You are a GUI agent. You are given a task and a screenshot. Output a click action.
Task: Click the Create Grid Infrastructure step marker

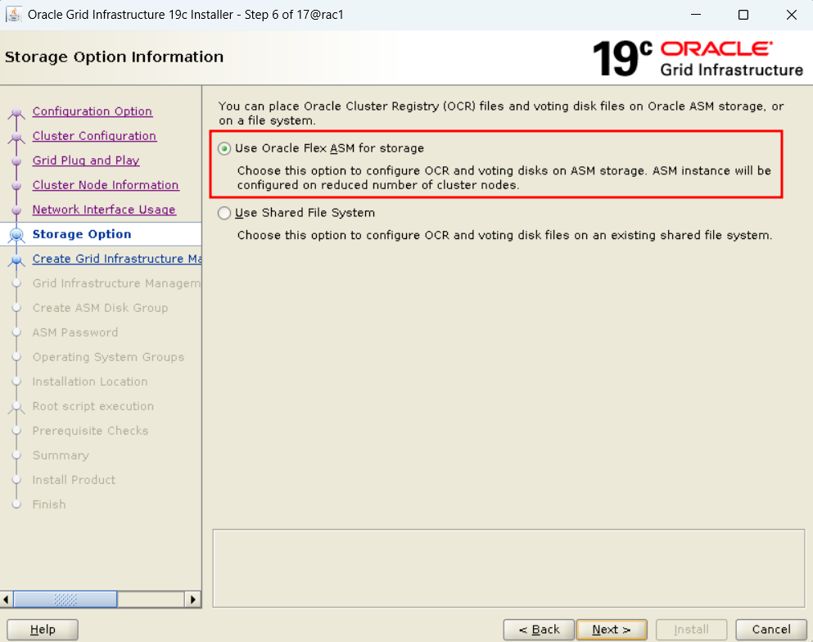click(x=16, y=260)
